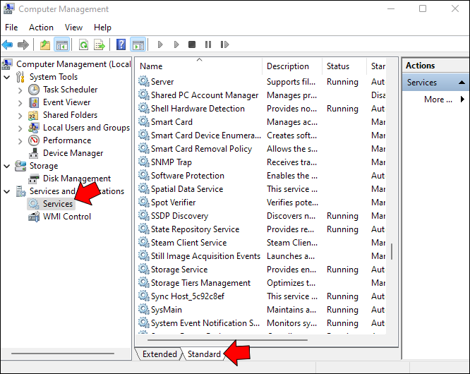Viewport: 470px width, 374px height.
Task: Select Still Image Acquisition Events service
Action: (x=205, y=256)
